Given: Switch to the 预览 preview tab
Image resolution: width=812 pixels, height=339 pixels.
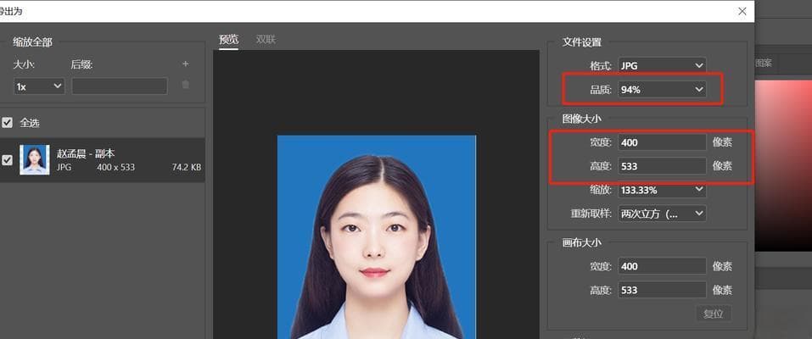Looking at the screenshot, I should (228, 39).
